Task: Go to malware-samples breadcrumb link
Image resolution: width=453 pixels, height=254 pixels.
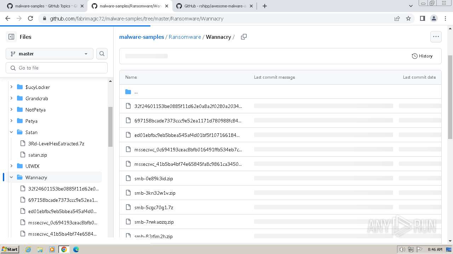Action: (142, 37)
